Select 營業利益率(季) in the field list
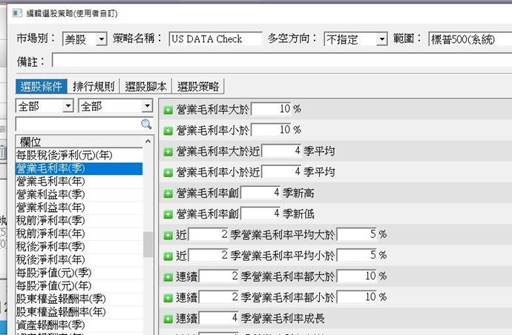Screen dimensions: 512x335 click(50, 193)
